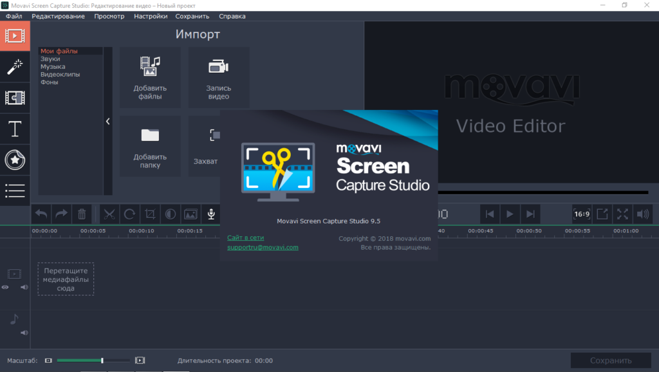Open the Просмотр menu

109,16
